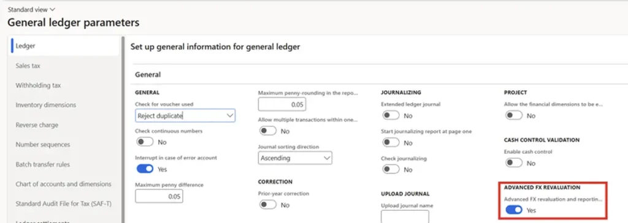Toggle Advanced FX revaluation and reporting switch
This screenshot has width=628, height=223.
(x=514, y=210)
